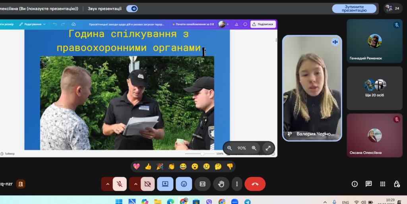
Task: Open more options three-dot menu
Action: (x=237, y=184)
